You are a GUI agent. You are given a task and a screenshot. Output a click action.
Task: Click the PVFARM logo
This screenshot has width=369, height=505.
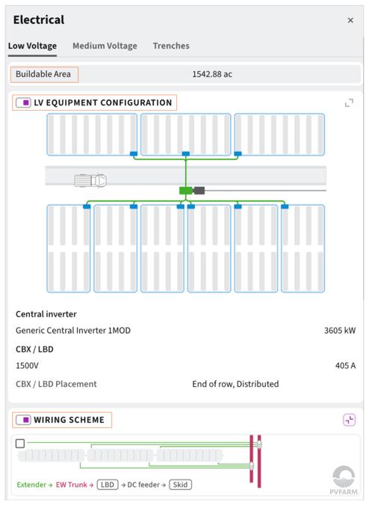pos(344,480)
